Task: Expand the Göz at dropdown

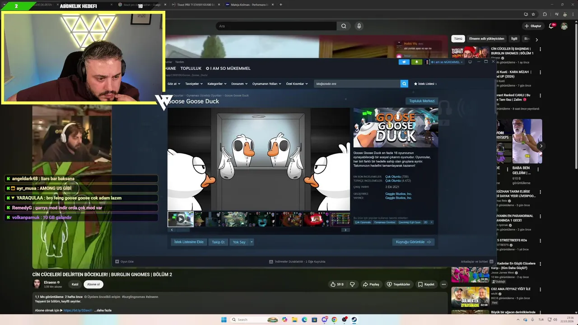Action: pos(174,84)
